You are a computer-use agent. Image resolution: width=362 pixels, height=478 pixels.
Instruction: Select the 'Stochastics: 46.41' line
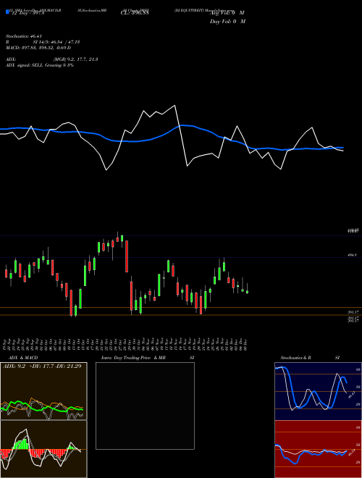tap(23, 36)
